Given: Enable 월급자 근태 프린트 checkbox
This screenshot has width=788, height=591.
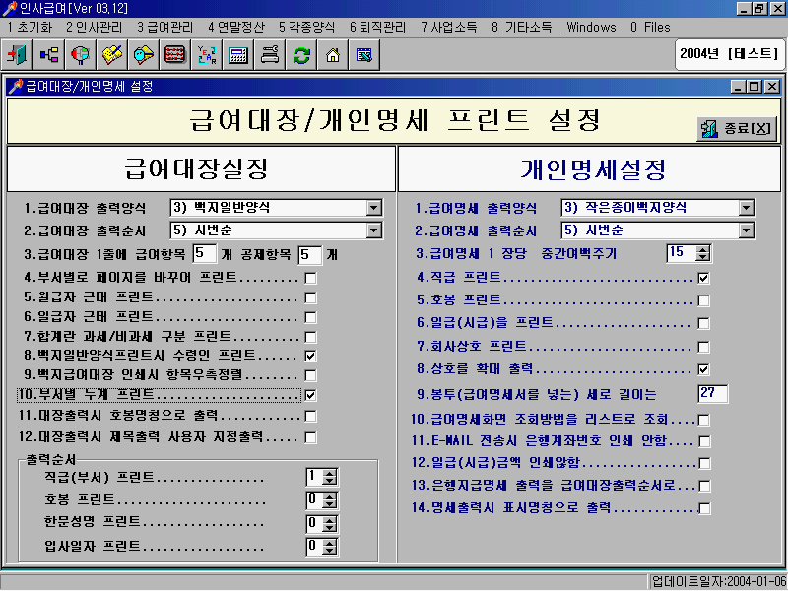Looking at the screenshot, I should 310,297.
